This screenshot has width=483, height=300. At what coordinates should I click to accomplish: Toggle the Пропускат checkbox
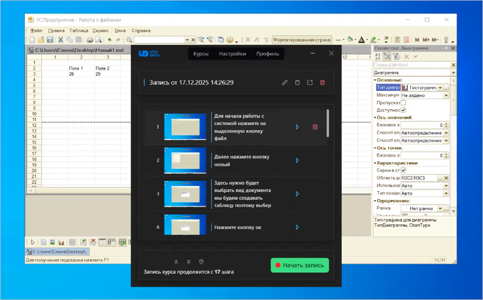pyautogui.click(x=403, y=103)
